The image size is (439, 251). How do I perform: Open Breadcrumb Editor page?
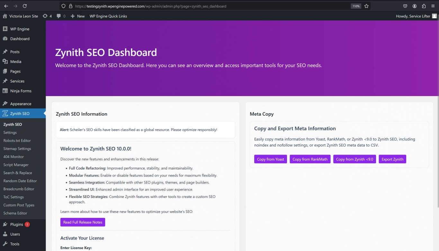tap(19, 189)
